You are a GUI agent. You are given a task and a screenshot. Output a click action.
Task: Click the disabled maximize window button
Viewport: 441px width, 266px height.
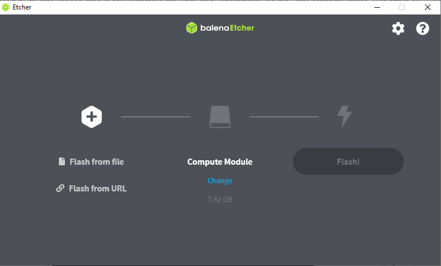point(402,7)
